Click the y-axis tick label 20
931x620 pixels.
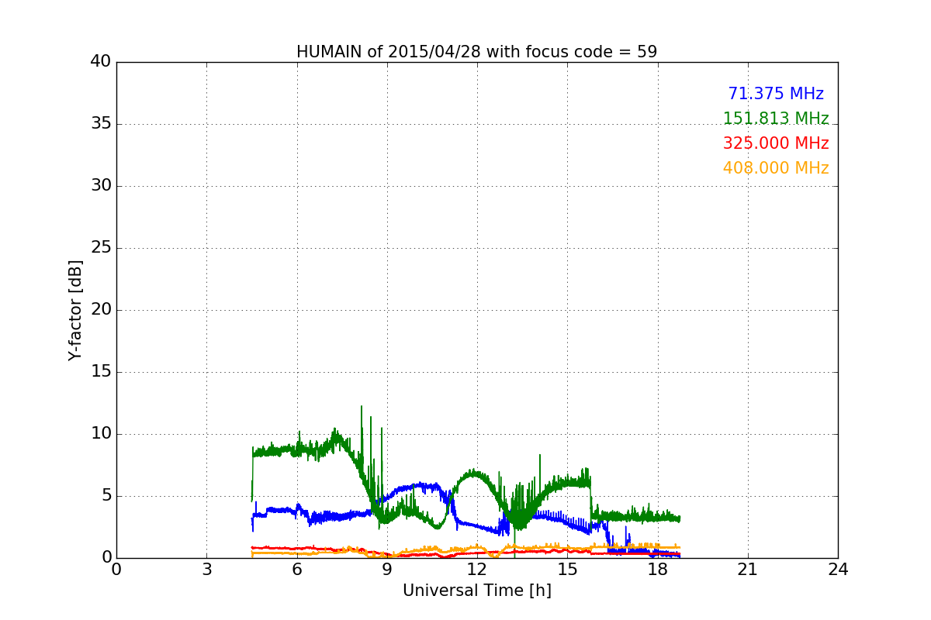tap(101, 310)
